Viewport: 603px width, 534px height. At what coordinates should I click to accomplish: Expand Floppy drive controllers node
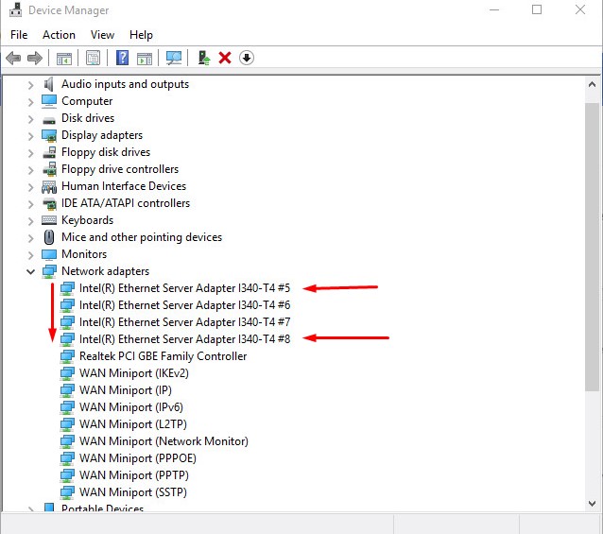click(31, 170)
